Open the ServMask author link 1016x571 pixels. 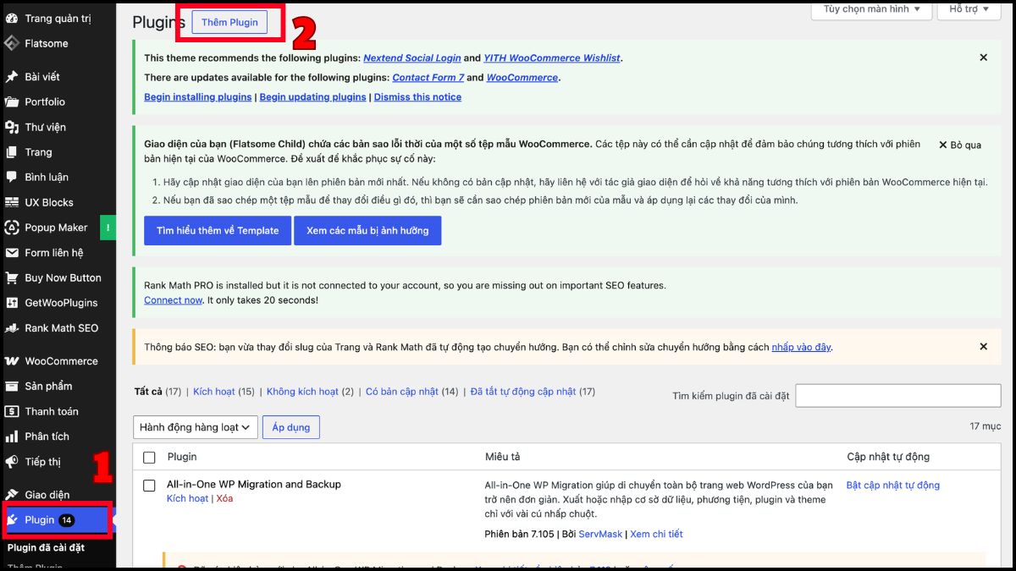pyautogui.click(x=600, y=535)
